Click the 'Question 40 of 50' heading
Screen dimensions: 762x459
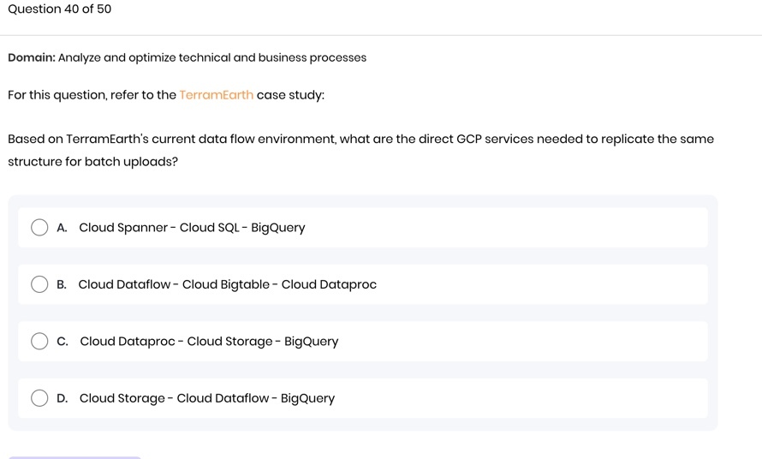[60, 9]
